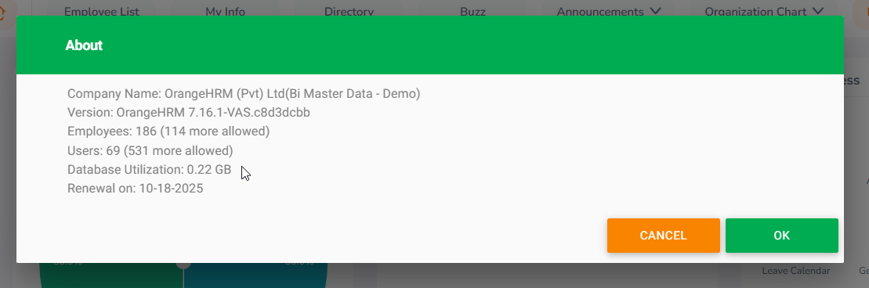Expand the Organization Chart dropdown chevron
Screen dimensions: 869x288
(817, 11)
